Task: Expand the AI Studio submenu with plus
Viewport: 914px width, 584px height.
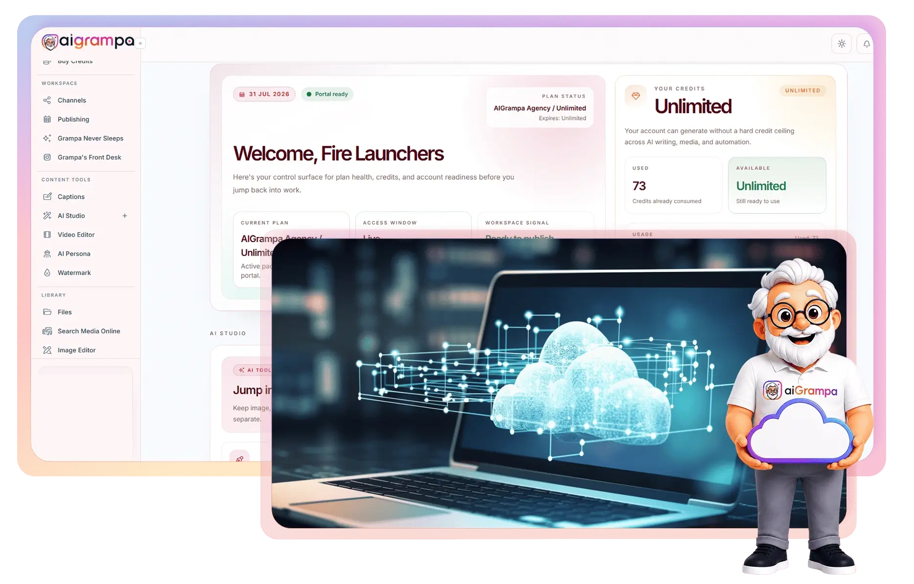Action: click(125, 216)
